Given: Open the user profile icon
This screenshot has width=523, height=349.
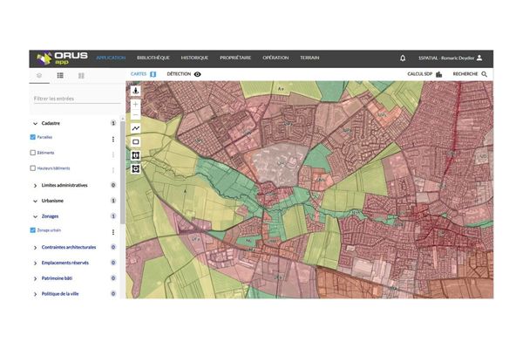Looking at the screenshot, I should tap(479, 58).
